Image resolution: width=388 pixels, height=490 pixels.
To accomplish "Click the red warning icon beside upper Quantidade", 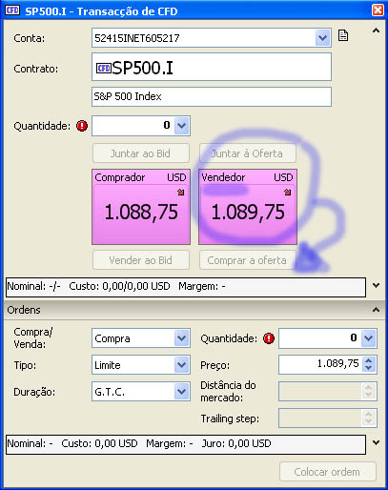I will pyautogui.click(x=82, y=126).
